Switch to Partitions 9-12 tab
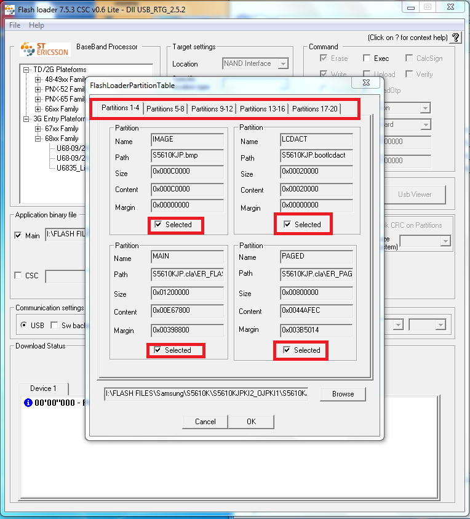 pos(212,109)
